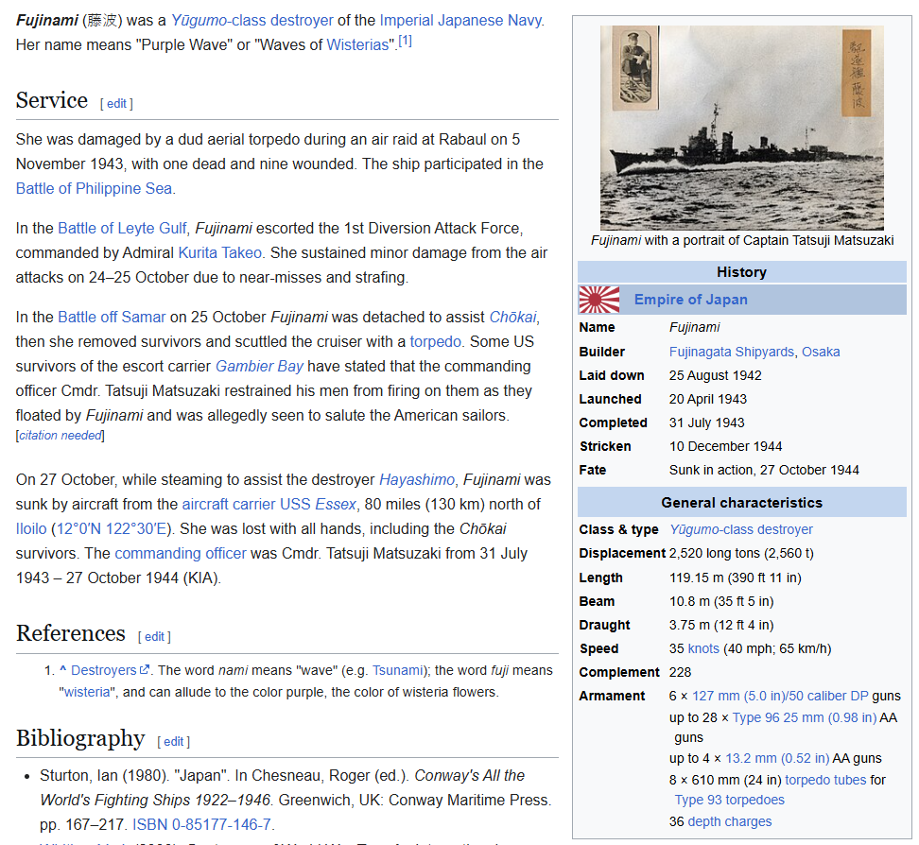Open Type 96 25 mm (0.98 in) link
919x845 pixels.
pyautogui.click(x=804, y=717)
